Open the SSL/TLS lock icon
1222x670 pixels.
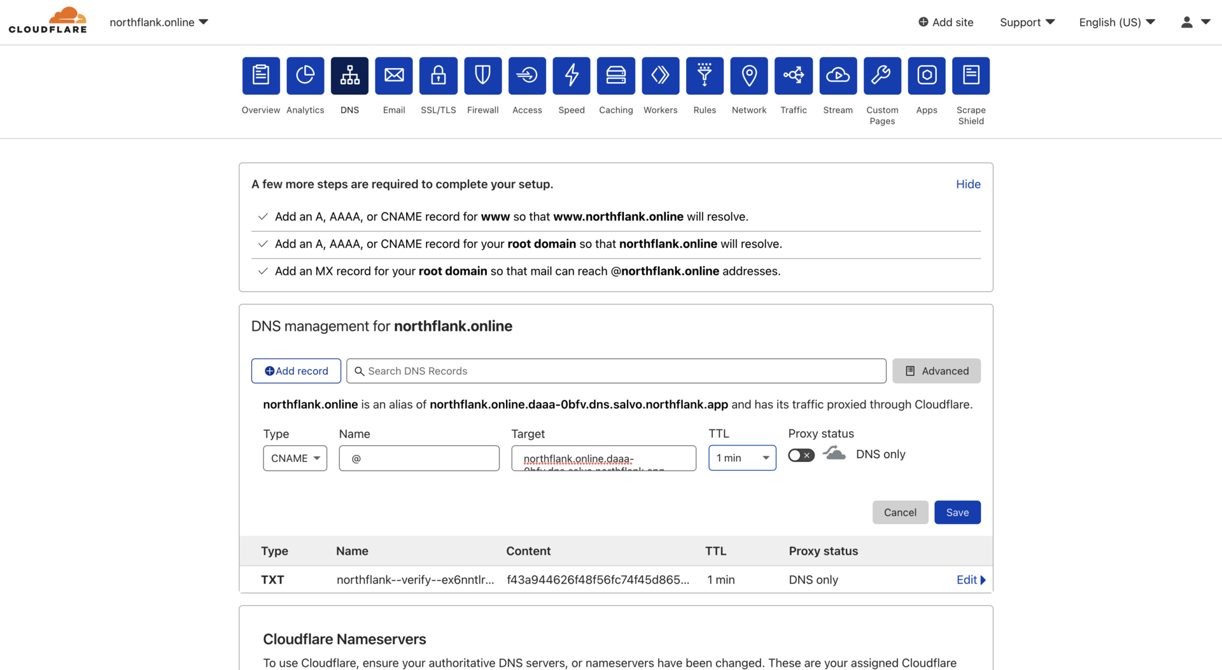click(x=439, y=76)
